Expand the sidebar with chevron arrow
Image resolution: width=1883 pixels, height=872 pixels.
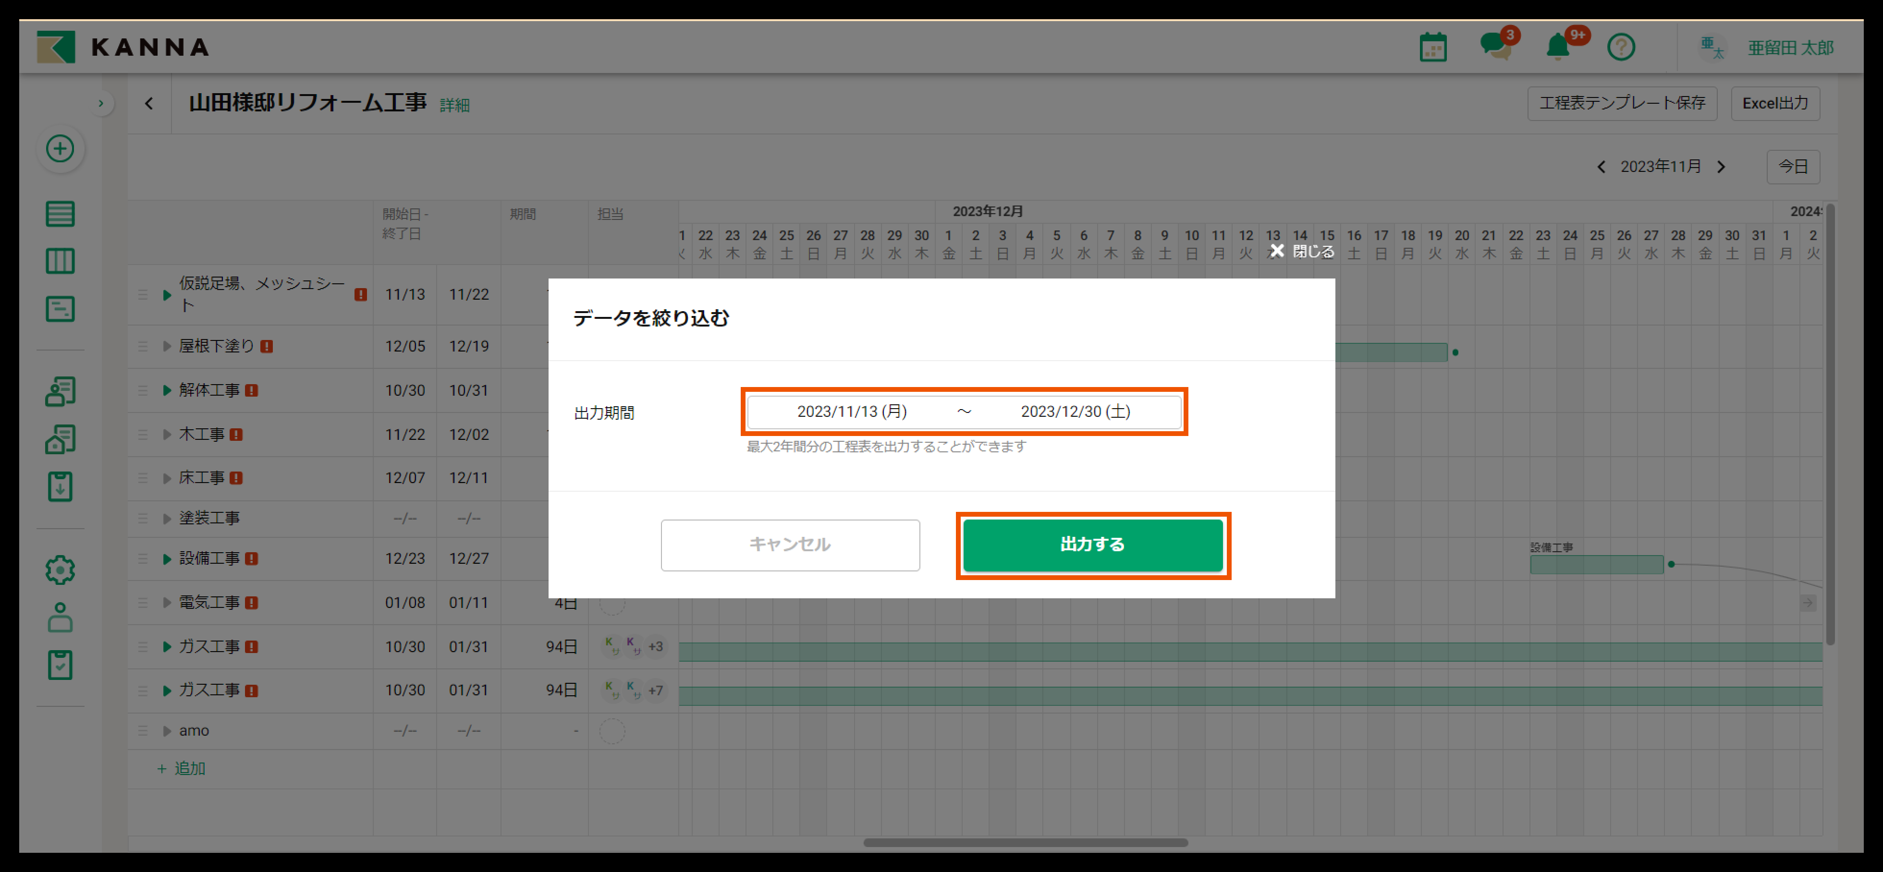[101, 104]
